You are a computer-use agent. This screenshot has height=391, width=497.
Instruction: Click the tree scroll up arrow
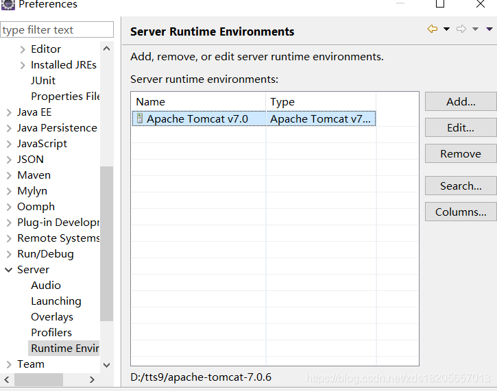coord(107,49)
